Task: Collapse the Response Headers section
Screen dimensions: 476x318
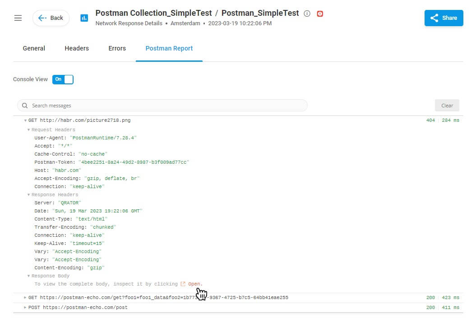Action: click(28, 195)
